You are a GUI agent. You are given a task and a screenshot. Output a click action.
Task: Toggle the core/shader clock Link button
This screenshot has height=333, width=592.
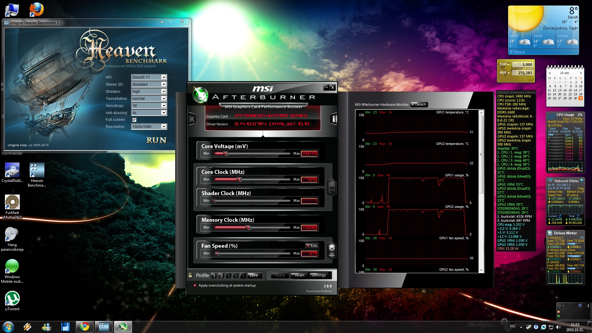[331, 187]
